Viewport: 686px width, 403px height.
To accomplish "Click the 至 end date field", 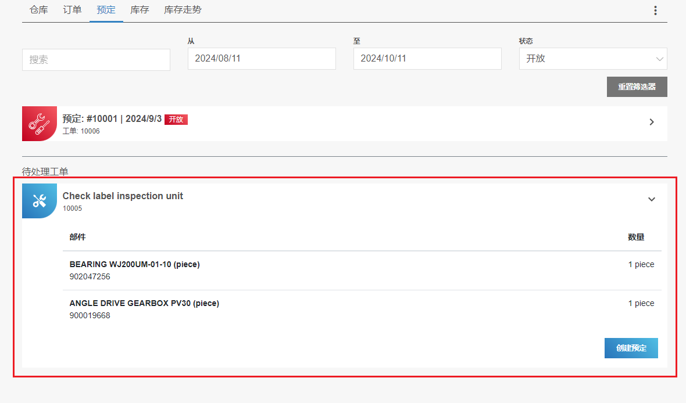I will pos(427,59).
